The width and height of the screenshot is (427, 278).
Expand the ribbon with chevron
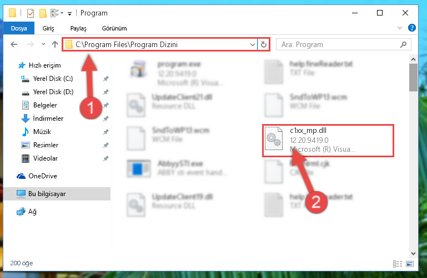pos(399,28)
